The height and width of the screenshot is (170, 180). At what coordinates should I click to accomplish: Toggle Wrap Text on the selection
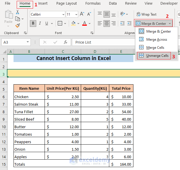pyautogui.click(x=146, y=14)
